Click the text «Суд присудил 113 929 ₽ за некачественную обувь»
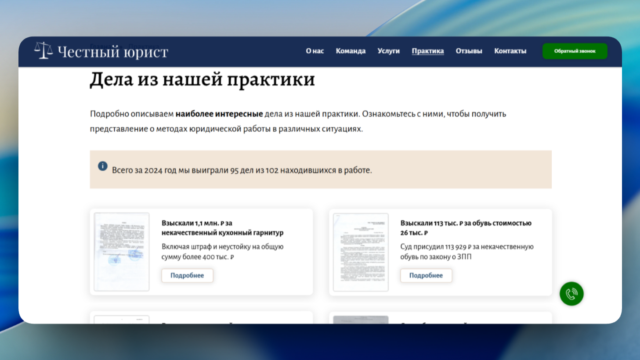 [467, 252]
